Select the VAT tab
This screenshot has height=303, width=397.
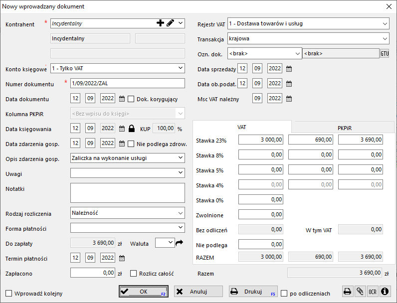(242, 128)
